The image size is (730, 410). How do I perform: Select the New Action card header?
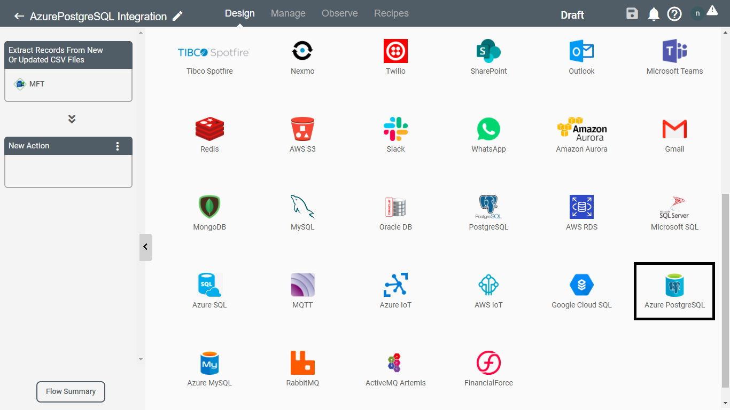click(68, 146)
